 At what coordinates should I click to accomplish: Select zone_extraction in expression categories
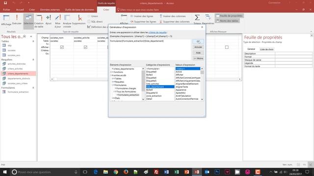154,96
